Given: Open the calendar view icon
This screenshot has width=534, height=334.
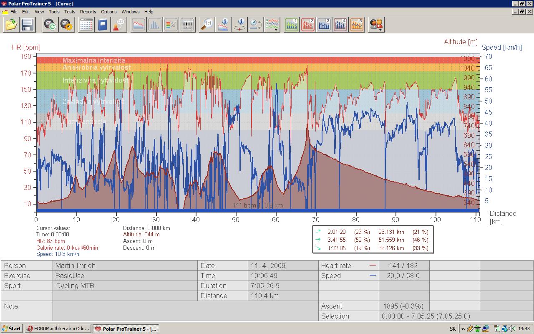Looking at the screenshot, I should coord(86,25).
